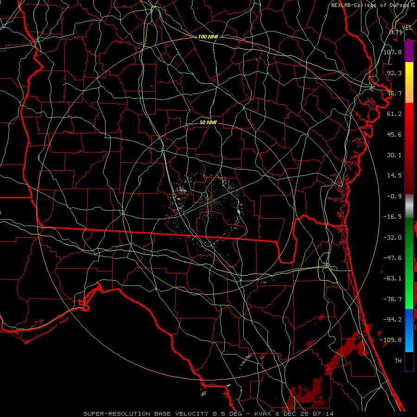
Task: Select the -16.5 scale value
Action: (392, 217)
